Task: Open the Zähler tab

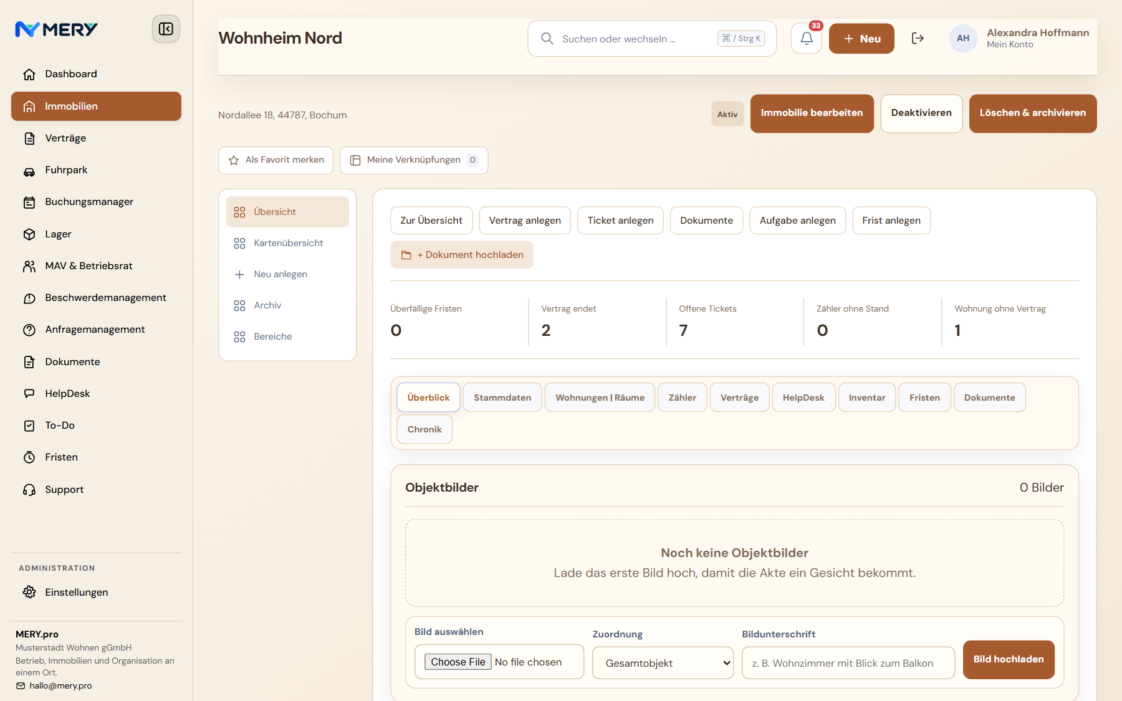Action: (x=683, y=398)
